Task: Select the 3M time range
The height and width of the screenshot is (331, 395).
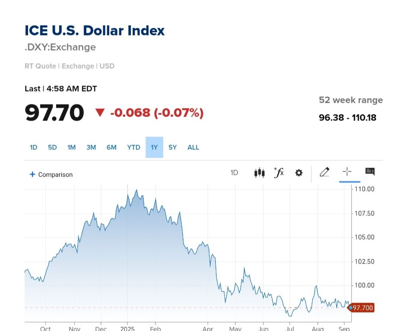Action: pos(91,148)
